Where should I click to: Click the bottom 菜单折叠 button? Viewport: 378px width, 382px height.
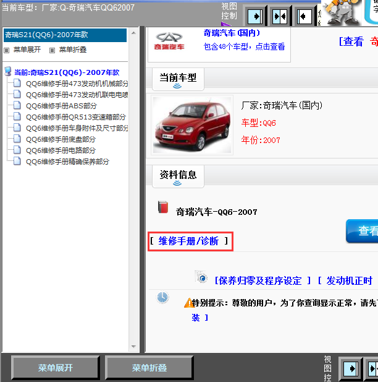149,368
